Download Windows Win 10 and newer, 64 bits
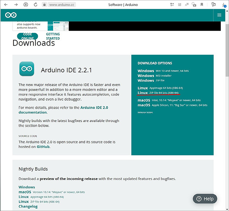 point(163,71)
